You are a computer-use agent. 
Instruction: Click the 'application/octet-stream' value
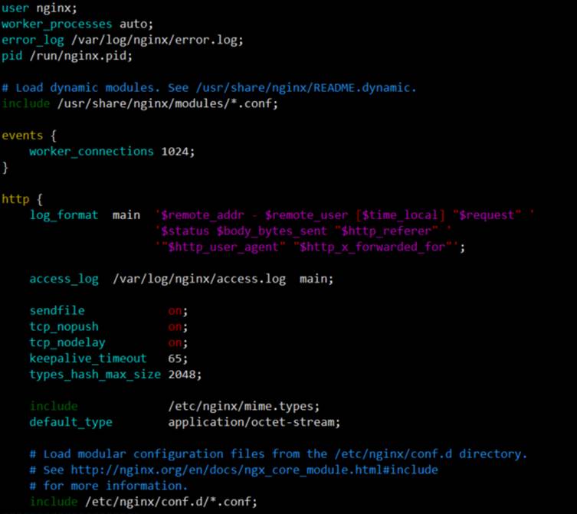(251, 422)
